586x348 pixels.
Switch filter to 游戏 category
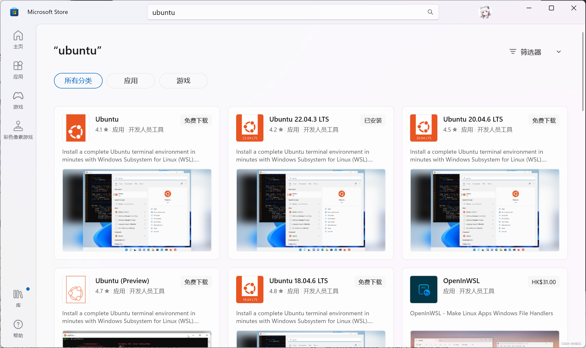[x=183, y=81]
